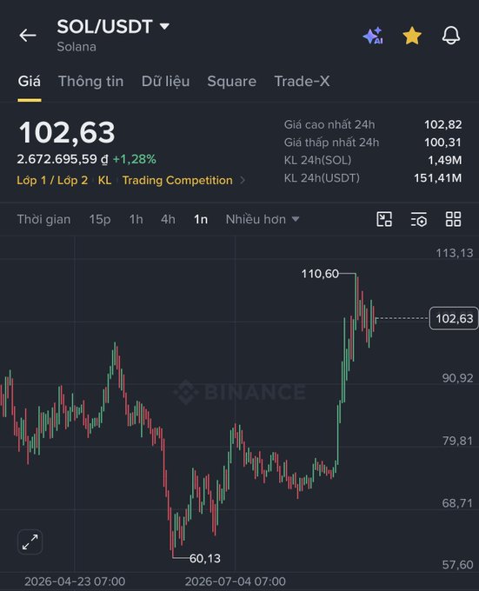Click the 60,13 low marker
The image size is (479, 591).
[204, 558]
